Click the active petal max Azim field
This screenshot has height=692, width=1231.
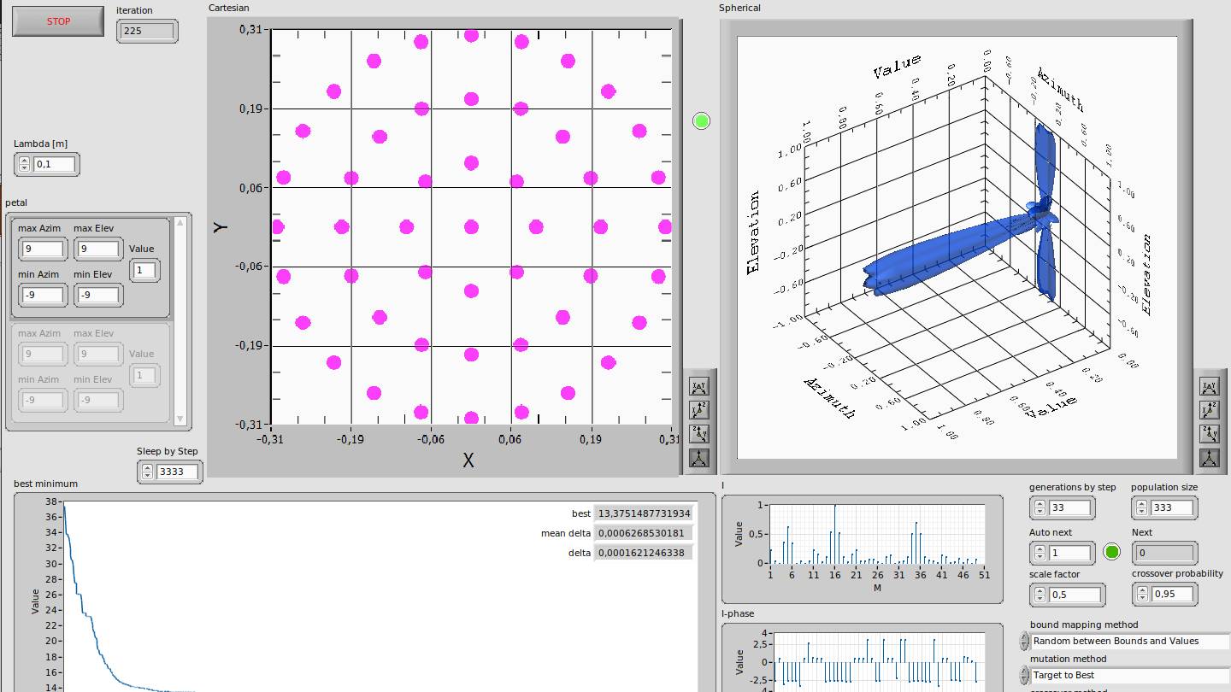42,249
